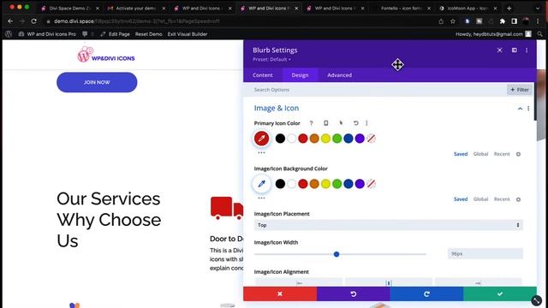Switch to the Content tab
This screenshot has width=548, height=308.
[263, 75]
